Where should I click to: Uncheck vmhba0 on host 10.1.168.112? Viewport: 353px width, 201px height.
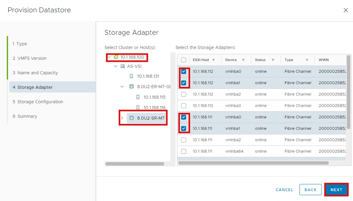pos(184,71)
